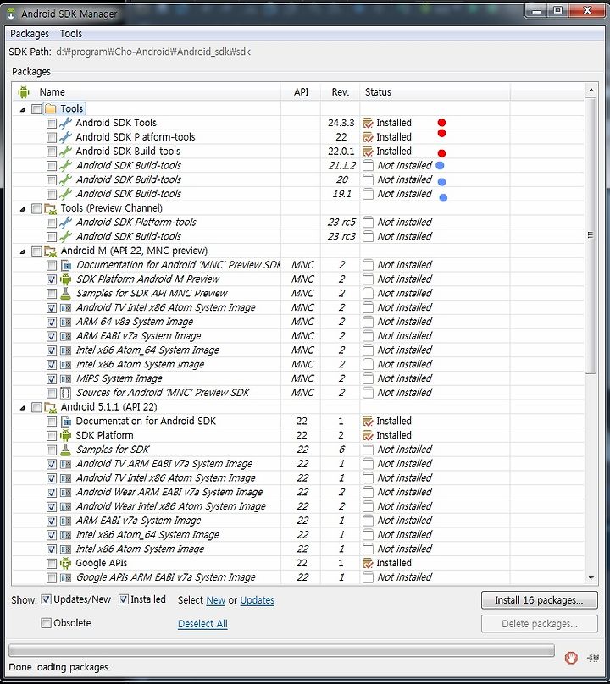Click the green wrench icon for Build-tools 22.0.1
610x684 pixels.
tap(65, 152)
